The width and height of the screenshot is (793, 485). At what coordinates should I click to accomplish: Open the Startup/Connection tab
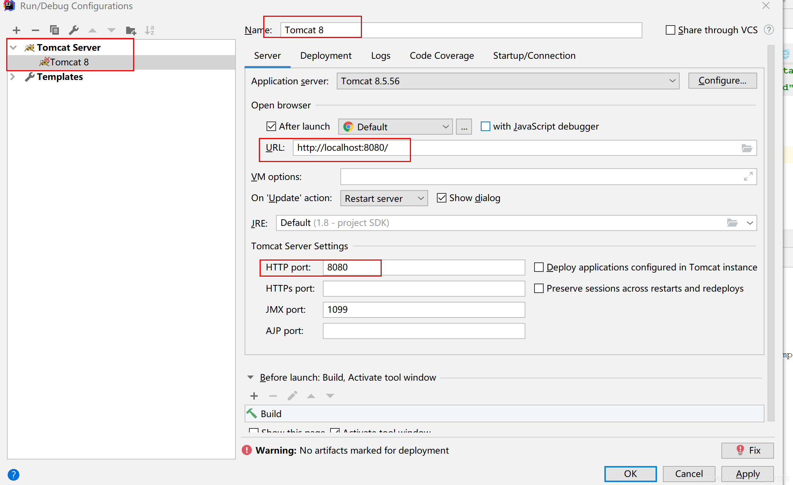point(534,56)
